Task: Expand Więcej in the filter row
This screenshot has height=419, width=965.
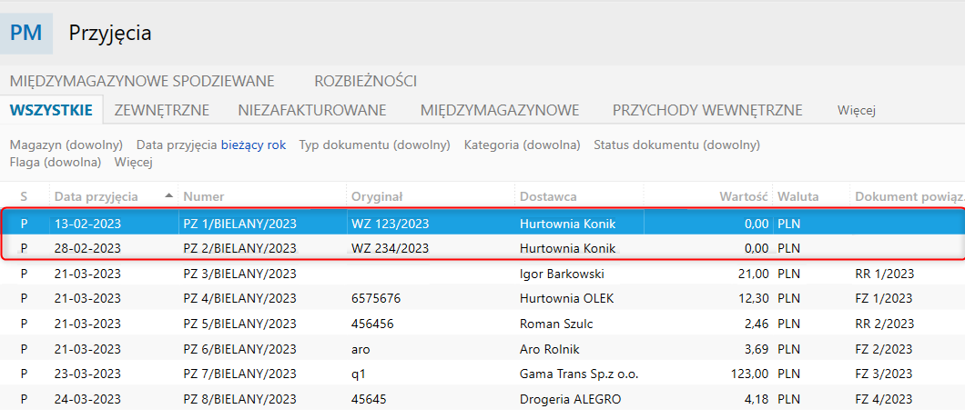Action: (133, 163)
